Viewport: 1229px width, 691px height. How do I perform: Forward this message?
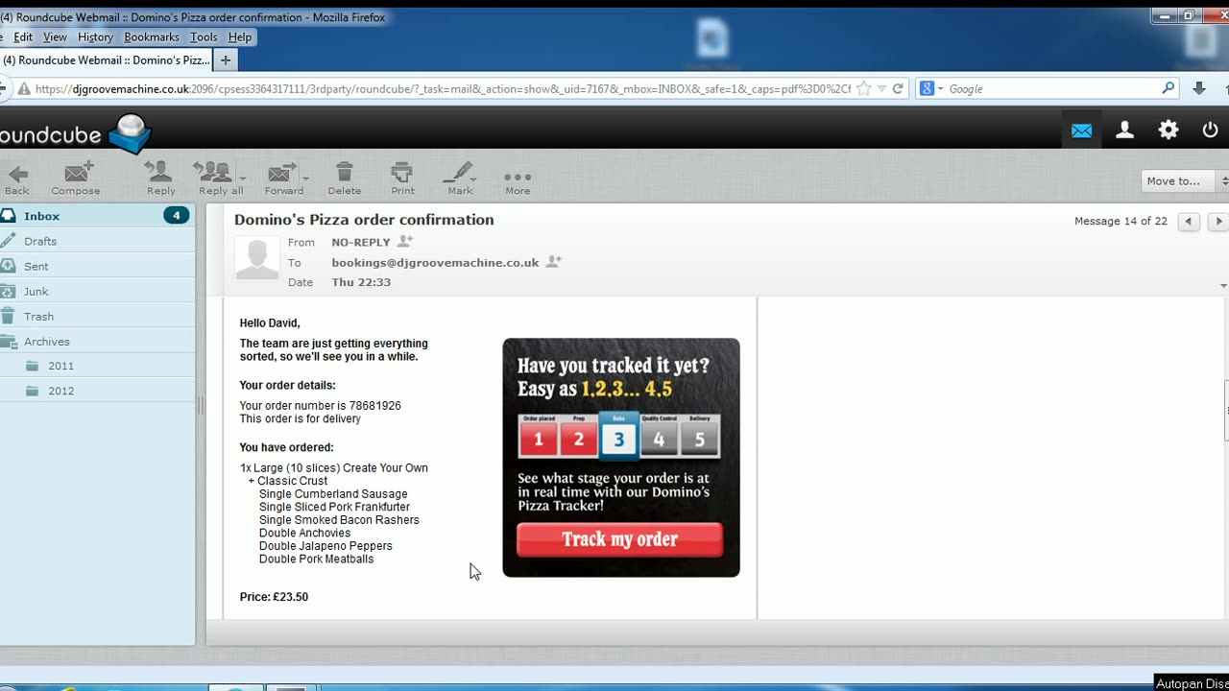[x=282, y=178]
